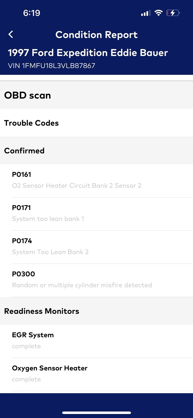
Task: Tap the Condition Report title
Action: 96,35
